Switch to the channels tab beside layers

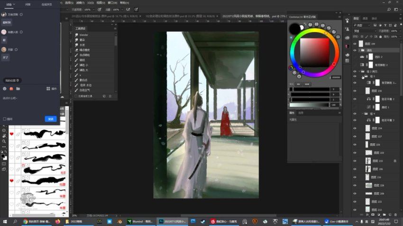[365, 18]
